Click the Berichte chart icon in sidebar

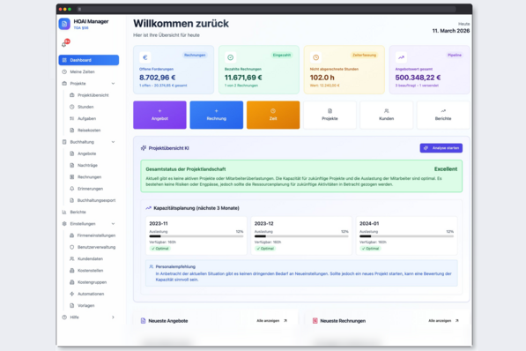(64, 212)
